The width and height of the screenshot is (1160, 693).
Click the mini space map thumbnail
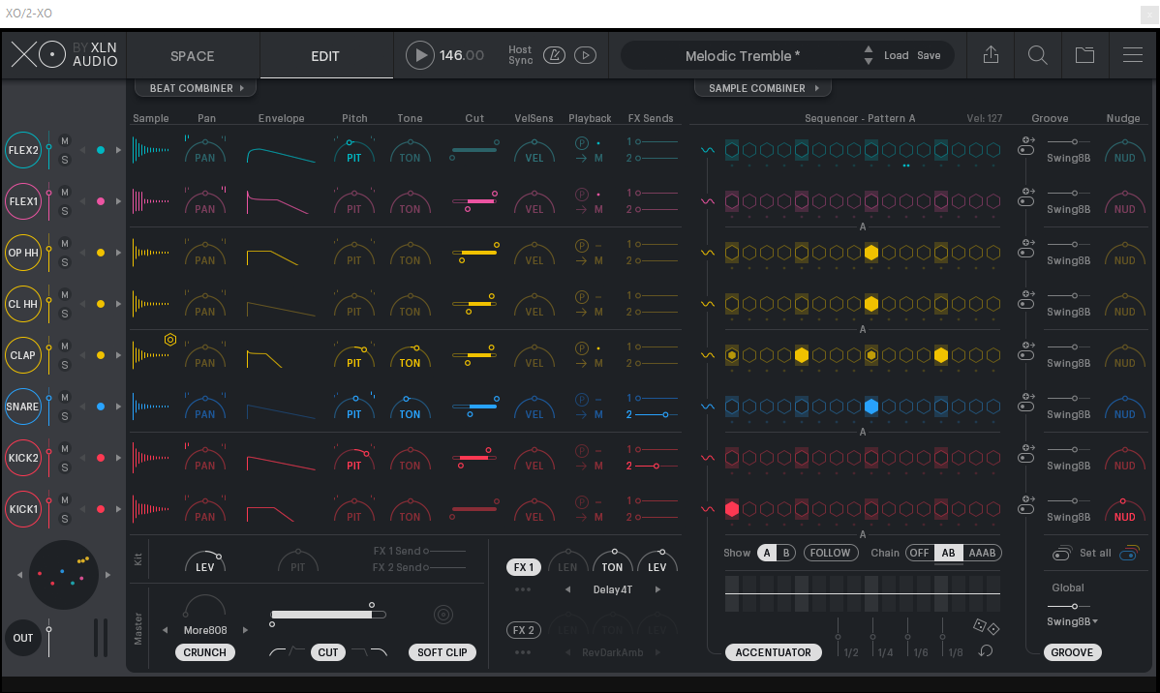[64, 575]
